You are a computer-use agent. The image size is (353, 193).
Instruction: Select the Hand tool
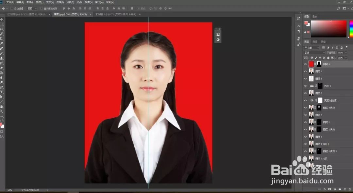(2, 106)
